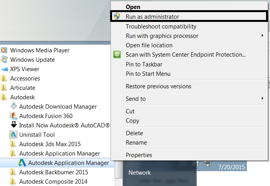Click the green Endpoint Protection scan icon
This screenshot has width=270, height=186.
pos(117,55)
